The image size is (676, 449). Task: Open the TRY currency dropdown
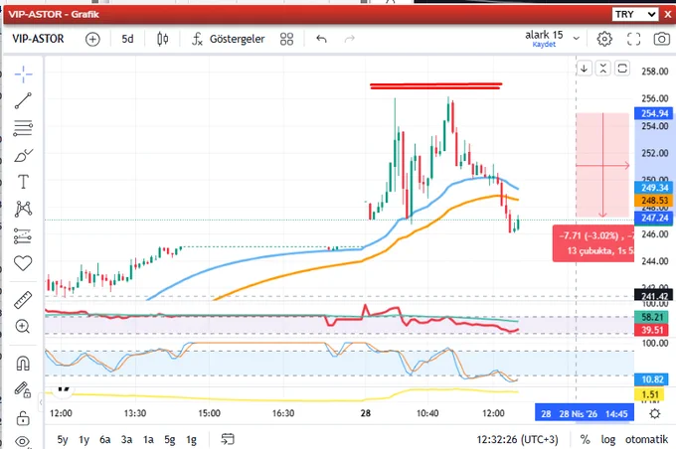(x=635, y=14)
